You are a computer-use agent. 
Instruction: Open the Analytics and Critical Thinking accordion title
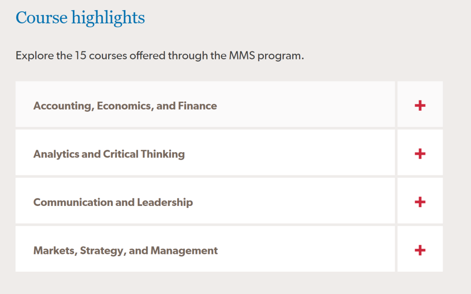[109, 154]
